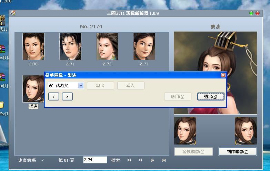This screenshot has height=171, width=270.
Task: Go to the previous page of portraits
Action: [x=140, y=160]
